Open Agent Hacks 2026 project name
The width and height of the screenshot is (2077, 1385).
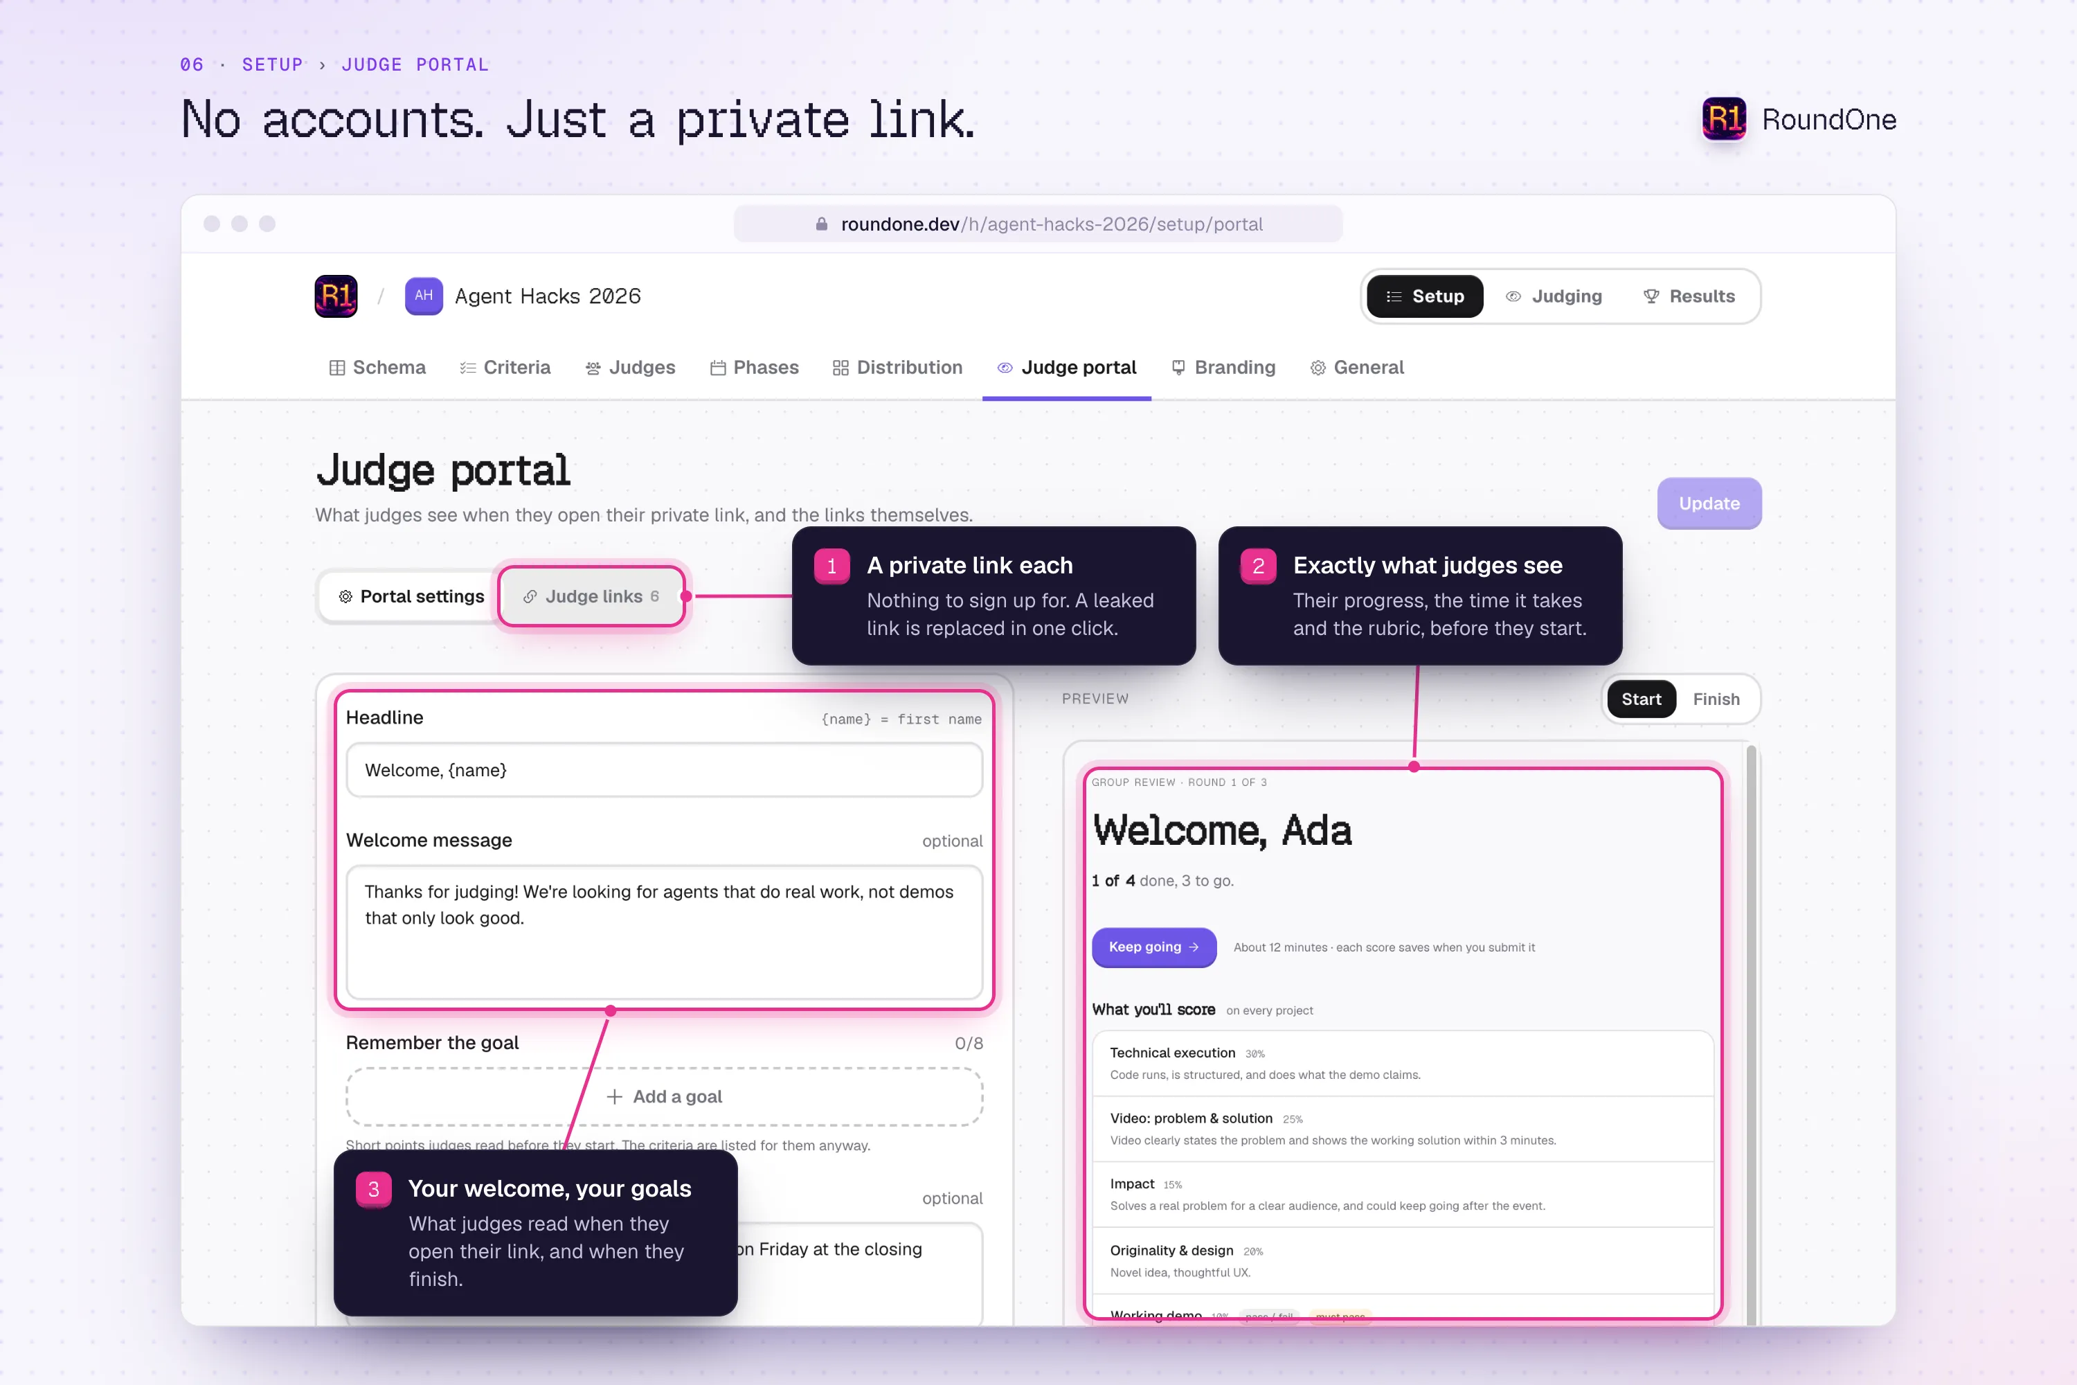pos(548,296)
